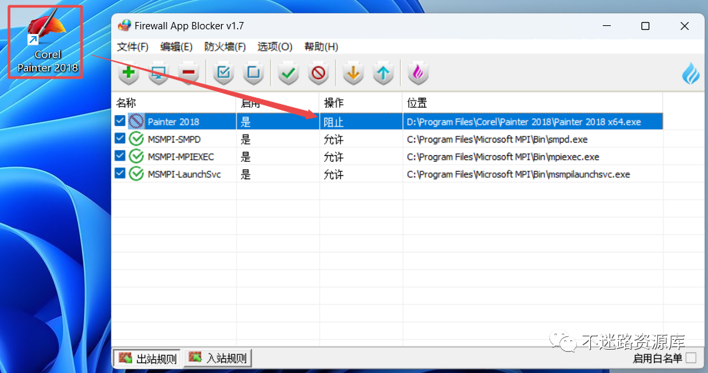Screen dimensions: 708x373
Task: Click the 阻止 action cell for Painter 2018
Action: coord(361,121)
